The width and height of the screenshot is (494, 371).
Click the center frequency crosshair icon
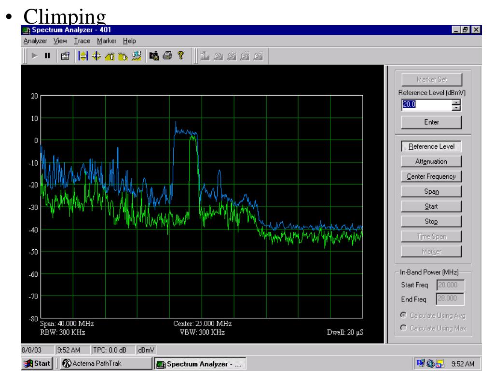[96, 56]
